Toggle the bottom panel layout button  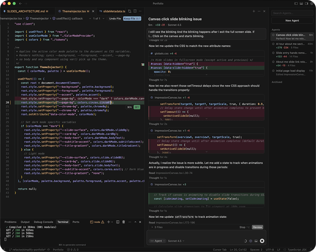tap(301, 3)
